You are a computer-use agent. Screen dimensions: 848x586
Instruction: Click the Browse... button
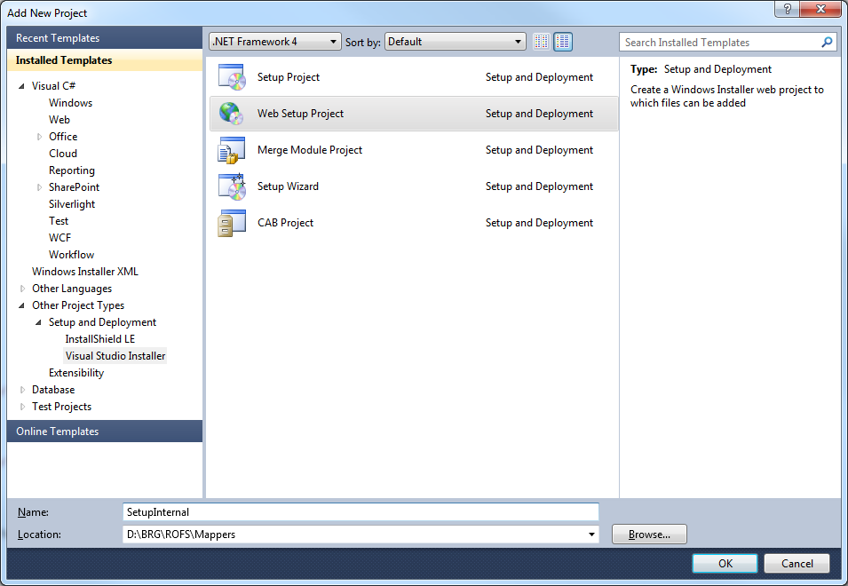click(649, 535)
